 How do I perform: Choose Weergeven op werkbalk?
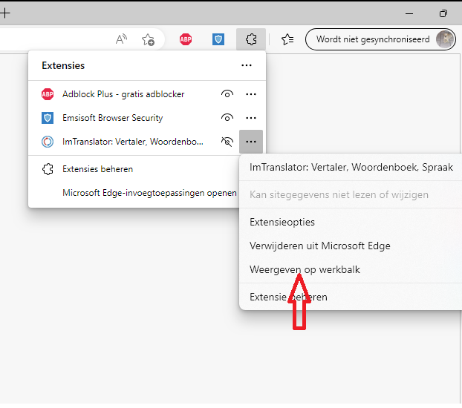(x=351, y=269)
